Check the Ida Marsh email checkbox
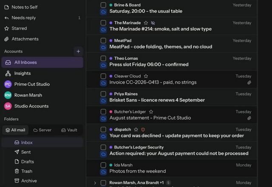Image resolution: width=272 pixels, height=187 pixels. pyautogui.click(x=103, y=165)
